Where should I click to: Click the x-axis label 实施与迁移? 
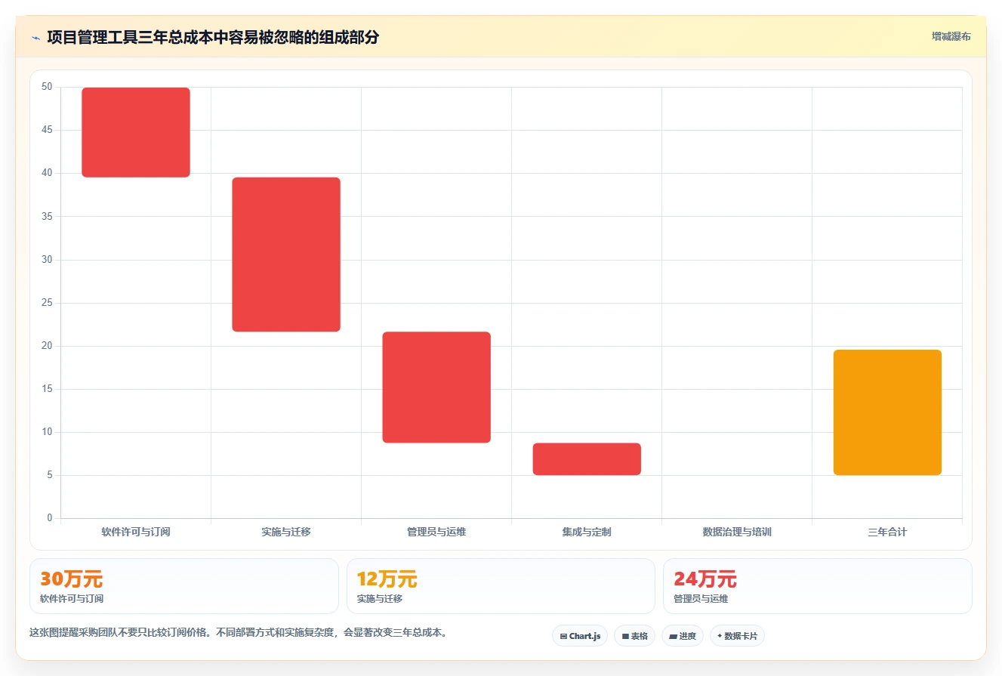pyautogui.click(x=286, y=532)
